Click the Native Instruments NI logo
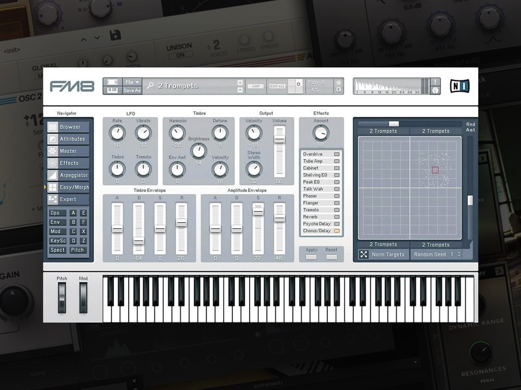 460,86
